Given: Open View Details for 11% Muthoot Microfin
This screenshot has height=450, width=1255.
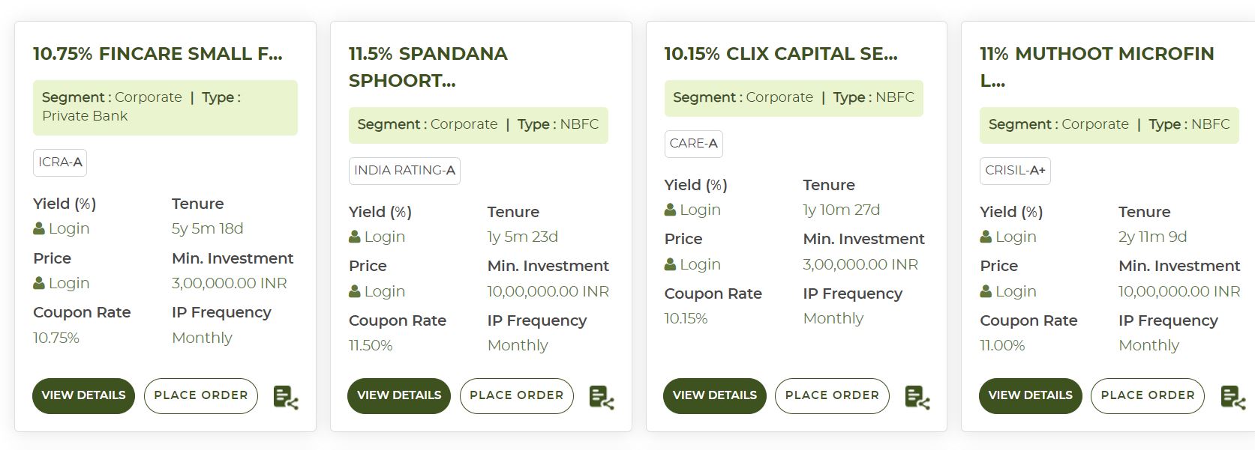Looking at the screenshot, I should pos(1031,395).
